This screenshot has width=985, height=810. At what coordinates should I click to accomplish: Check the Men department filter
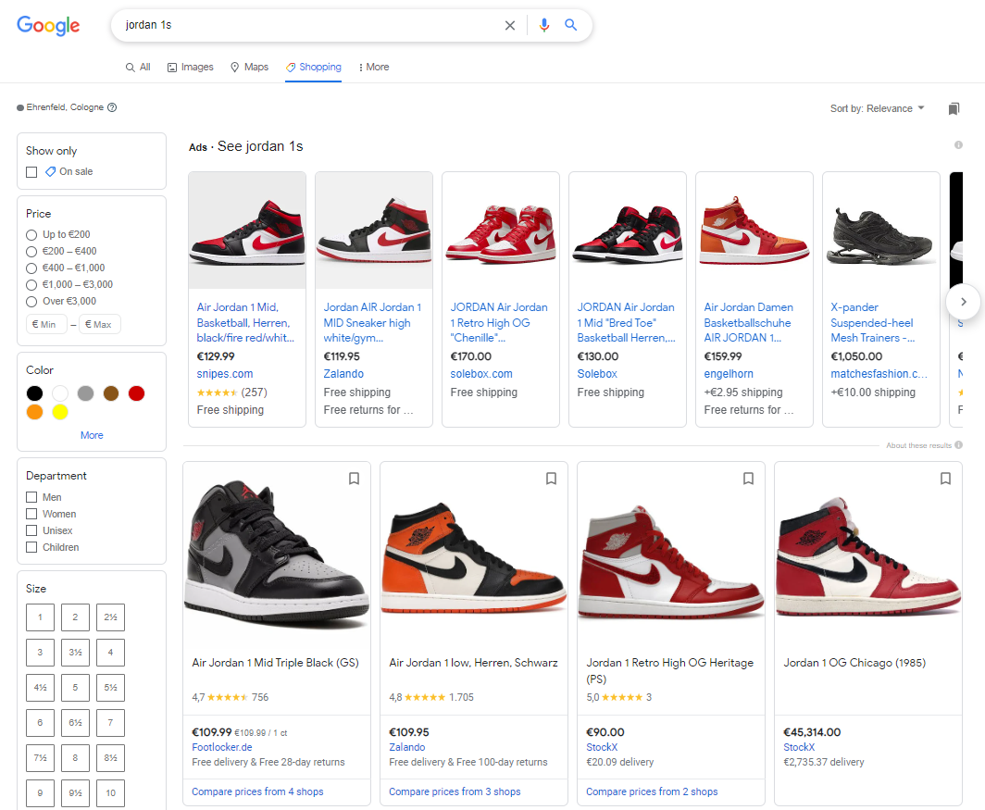pos(31,497)
